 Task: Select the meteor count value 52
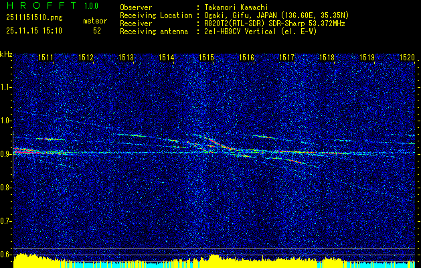[x=97, y=31]
